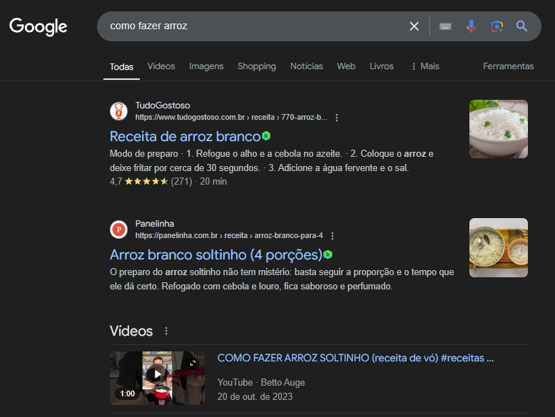Screen dimensions: 555x417
Task: Clear the search query with X
Action: tap(414, 26)
